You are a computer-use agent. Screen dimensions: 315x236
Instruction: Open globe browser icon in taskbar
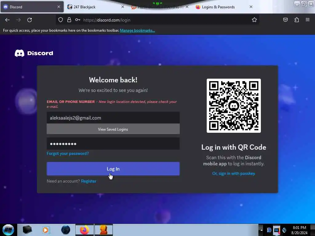pyautogui.click(x=66, y=230)
